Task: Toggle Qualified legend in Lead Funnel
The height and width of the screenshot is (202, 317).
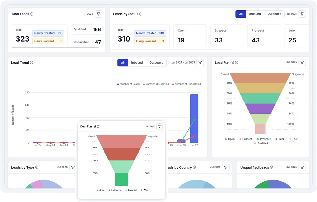Action: point(261,143)
